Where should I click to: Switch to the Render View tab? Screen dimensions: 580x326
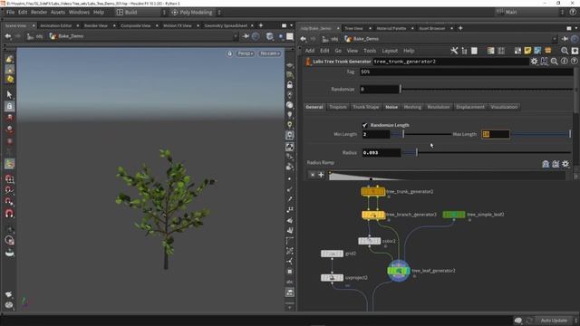tap(96, 25)
